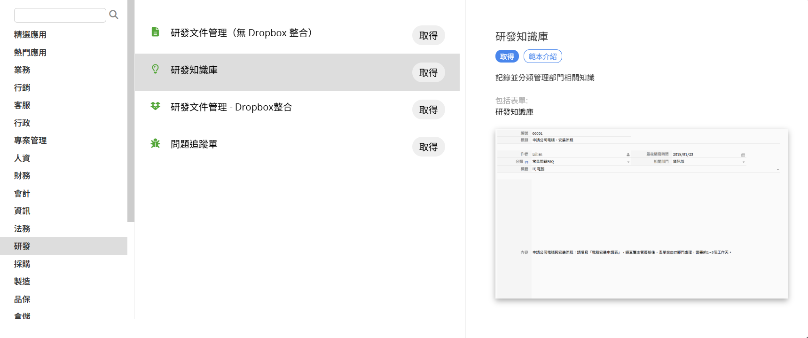Click the lightbulb icon beside 研發知識庫
Screen dimensions: 808x338
click(155, 69)
